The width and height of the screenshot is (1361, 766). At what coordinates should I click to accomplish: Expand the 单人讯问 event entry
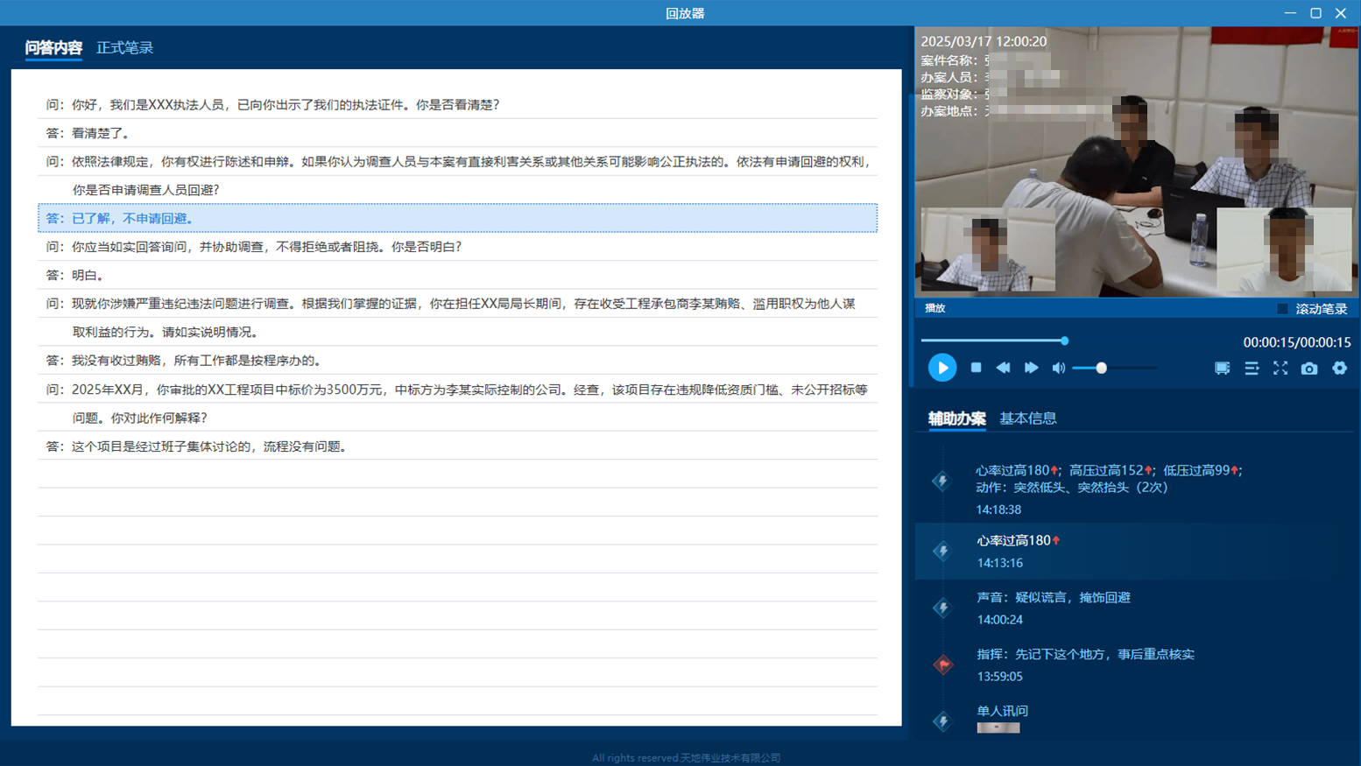(x=1001, y=711)
